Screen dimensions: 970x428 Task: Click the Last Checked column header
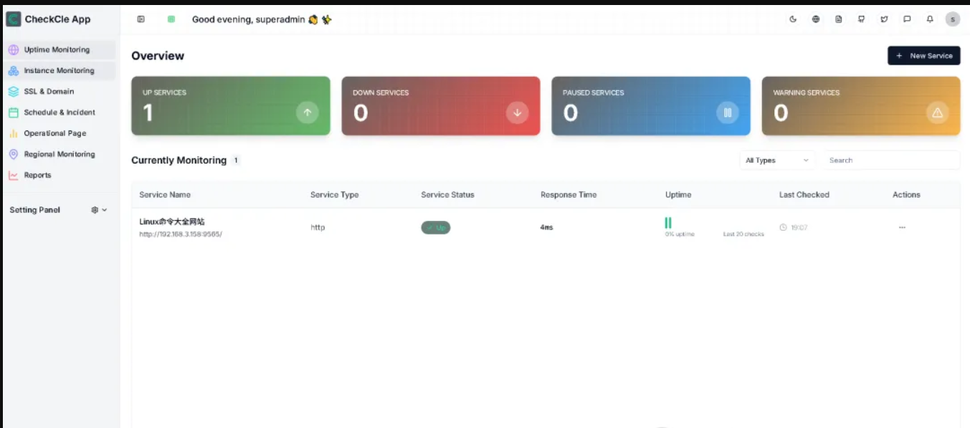pos(804,195)
